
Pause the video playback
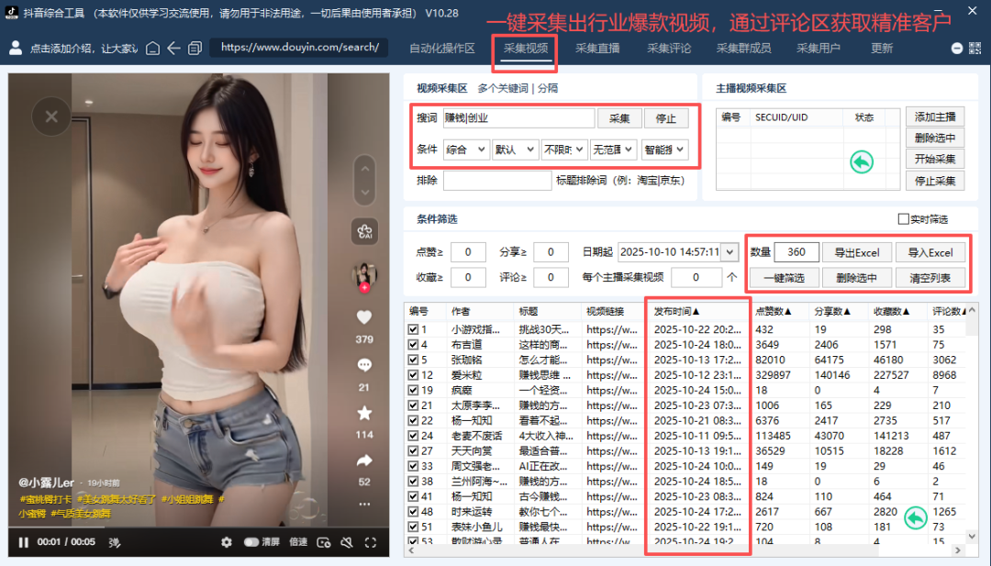point(23,542)
